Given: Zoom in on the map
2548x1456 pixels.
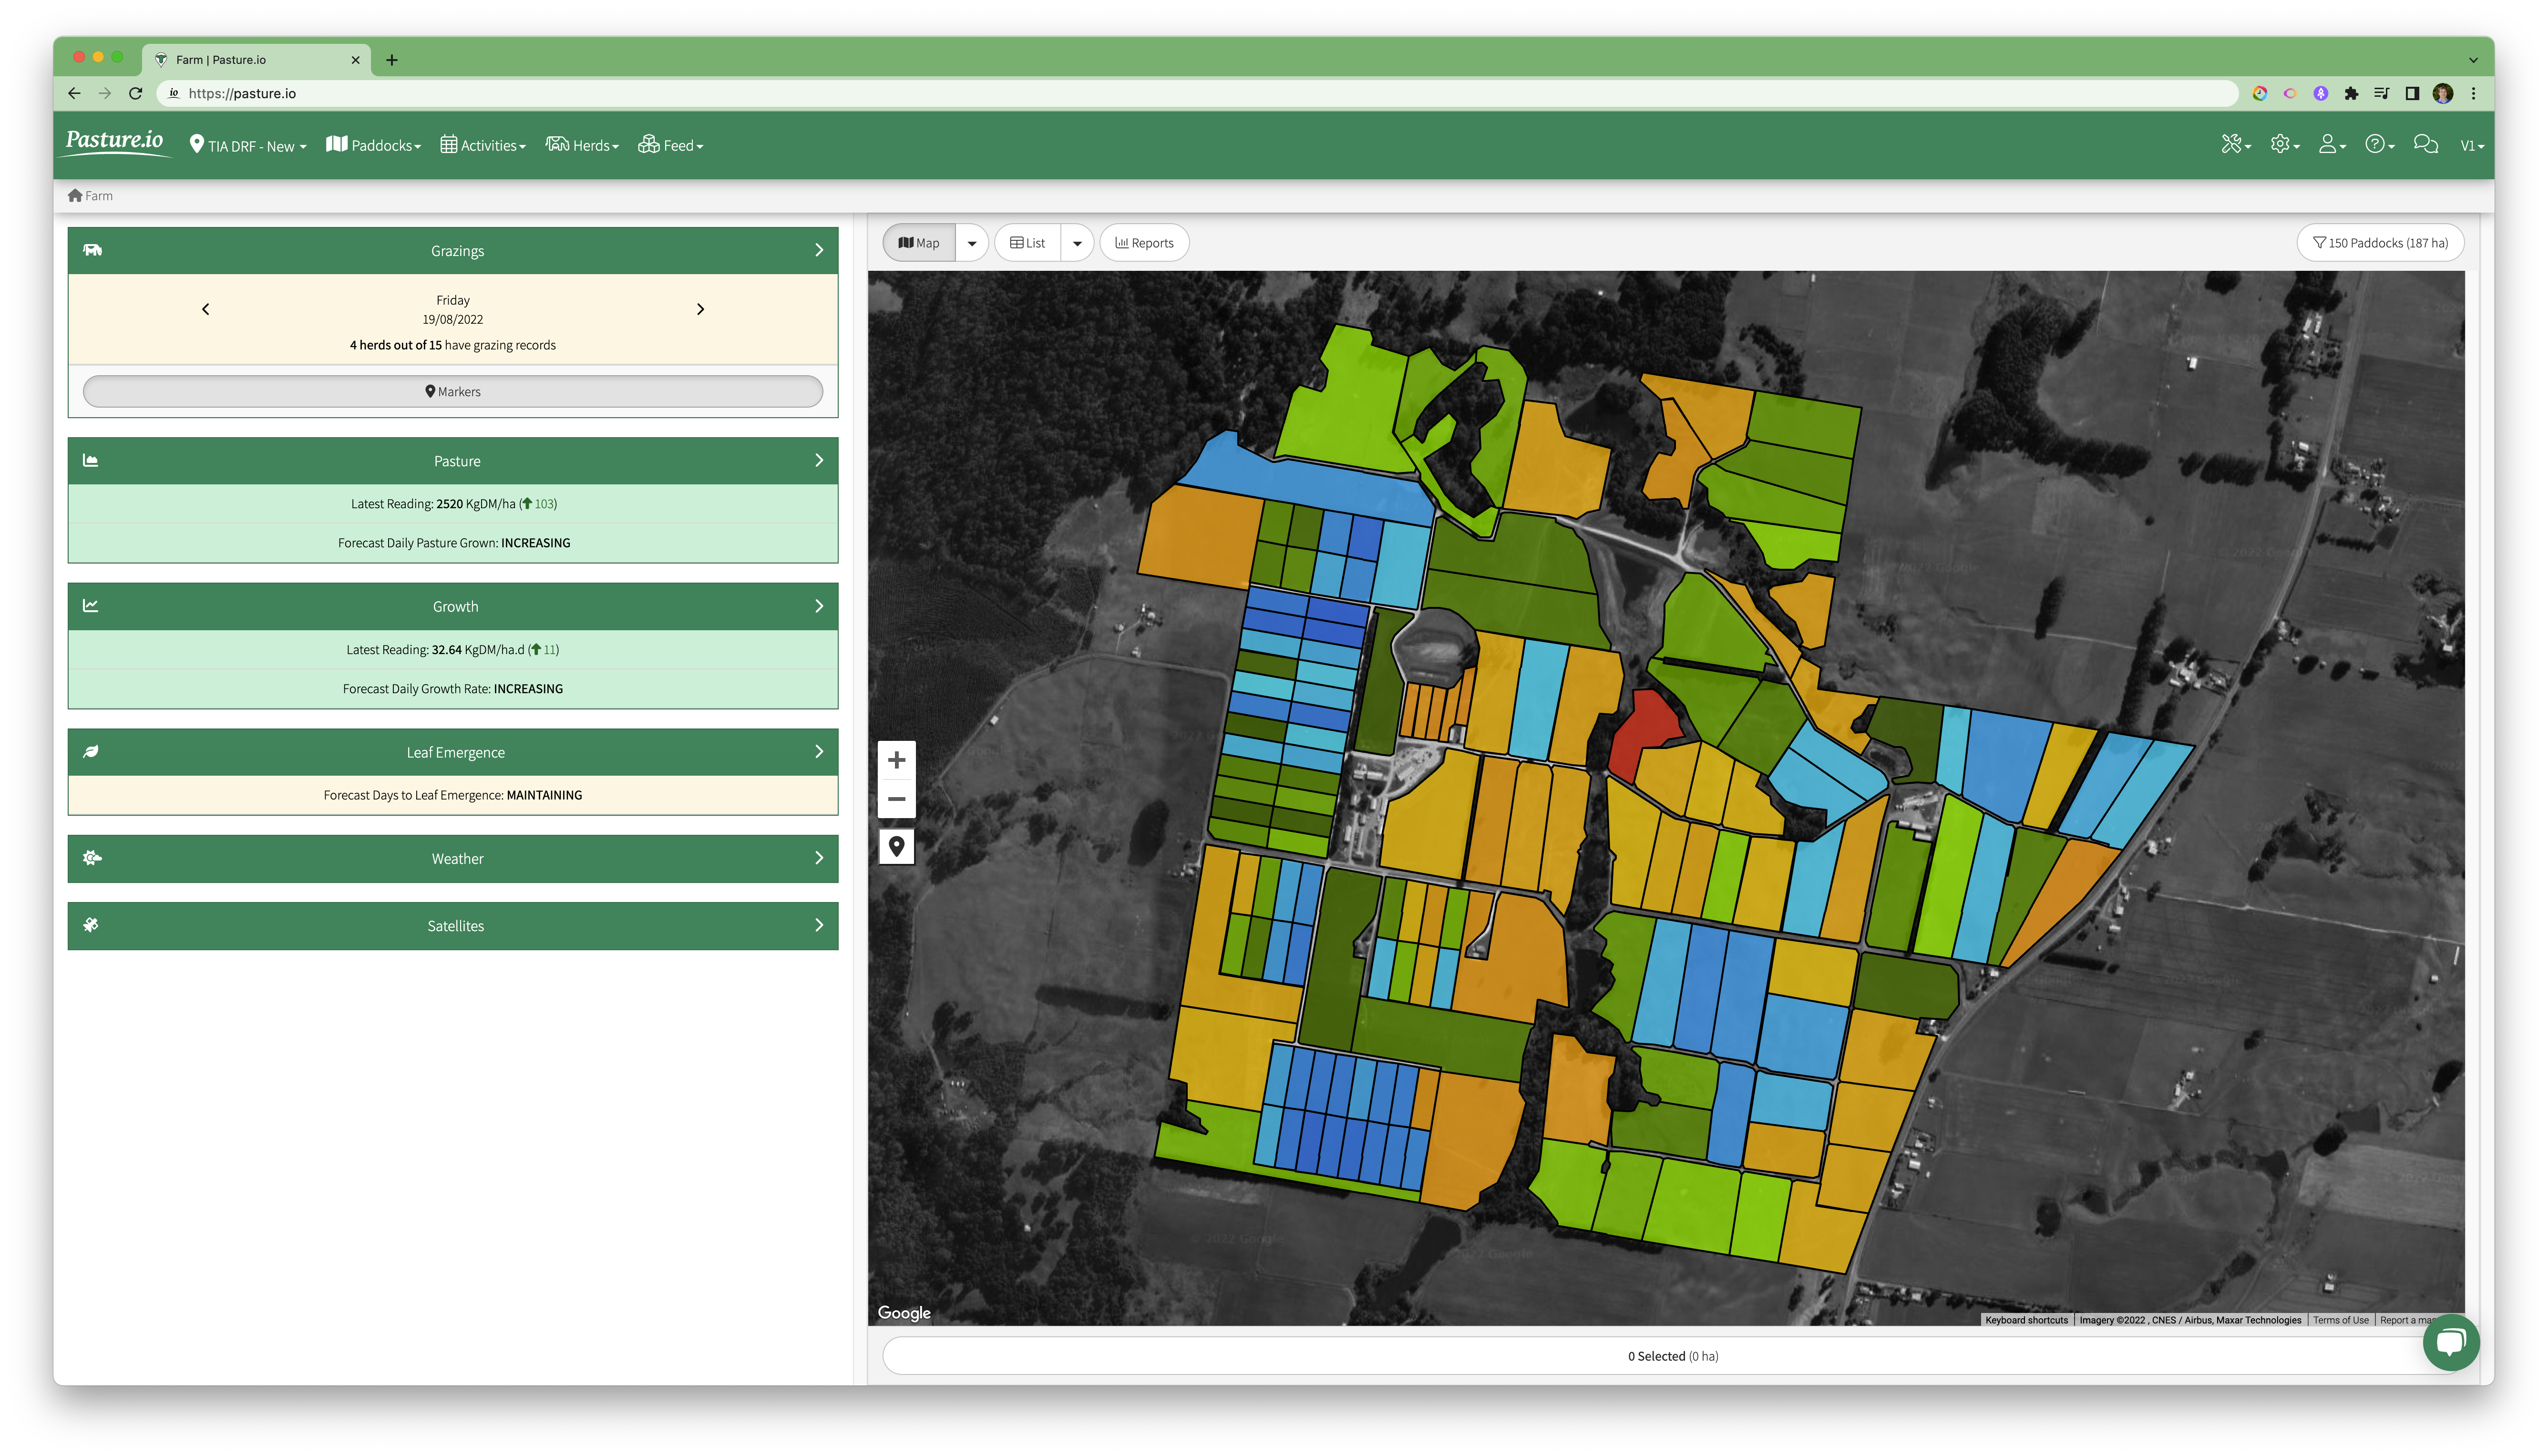Looking at the screenshot, I should point(897,760).
